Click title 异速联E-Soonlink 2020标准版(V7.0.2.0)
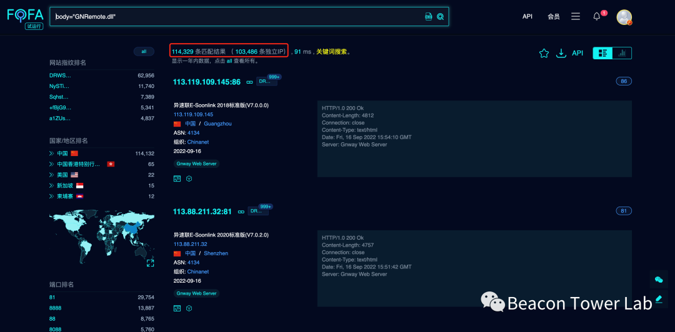The height and width of the screenshot is (332, 675). coord(221,235)
